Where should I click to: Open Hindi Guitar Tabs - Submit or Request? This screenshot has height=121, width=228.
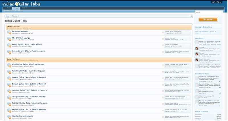click(28, 64)
